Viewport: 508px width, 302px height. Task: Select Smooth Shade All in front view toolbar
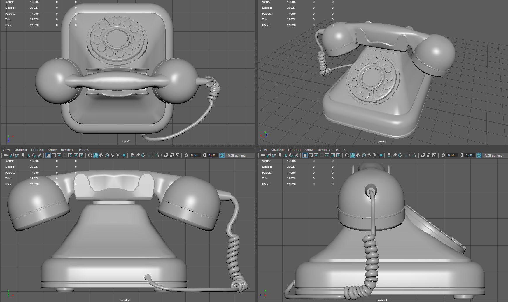pyautogui.click(x=96, y=155)
